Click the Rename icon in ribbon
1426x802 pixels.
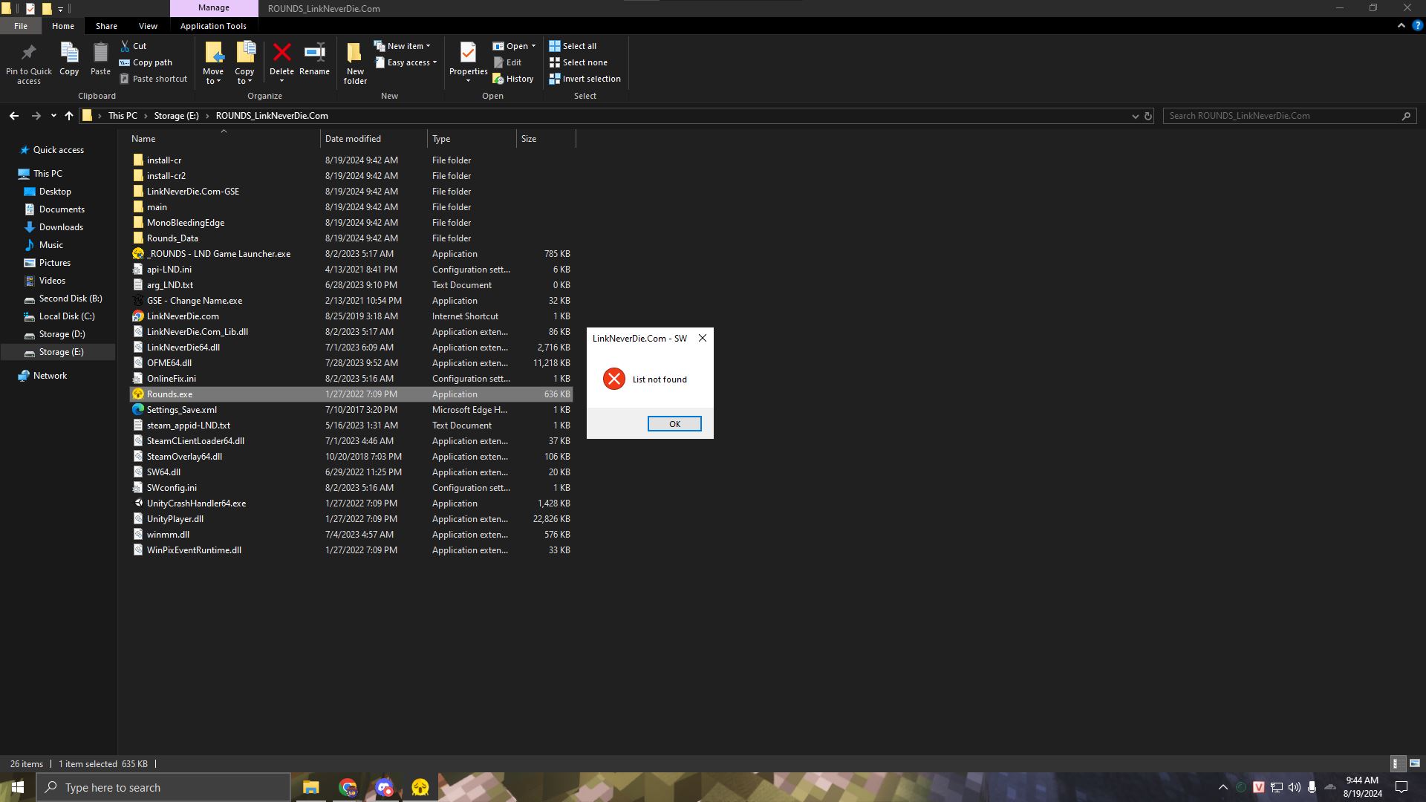(314, 53)
